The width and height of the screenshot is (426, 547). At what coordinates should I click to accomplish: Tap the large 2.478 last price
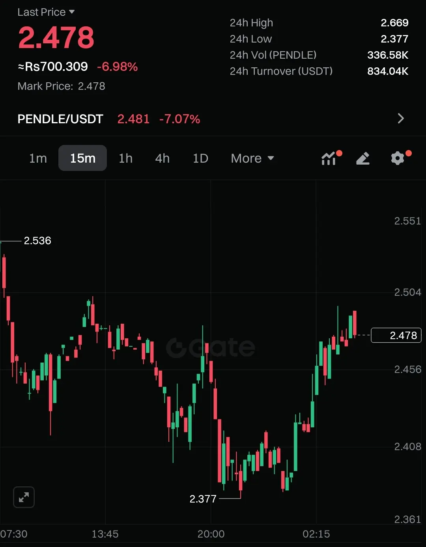(56, 37)
